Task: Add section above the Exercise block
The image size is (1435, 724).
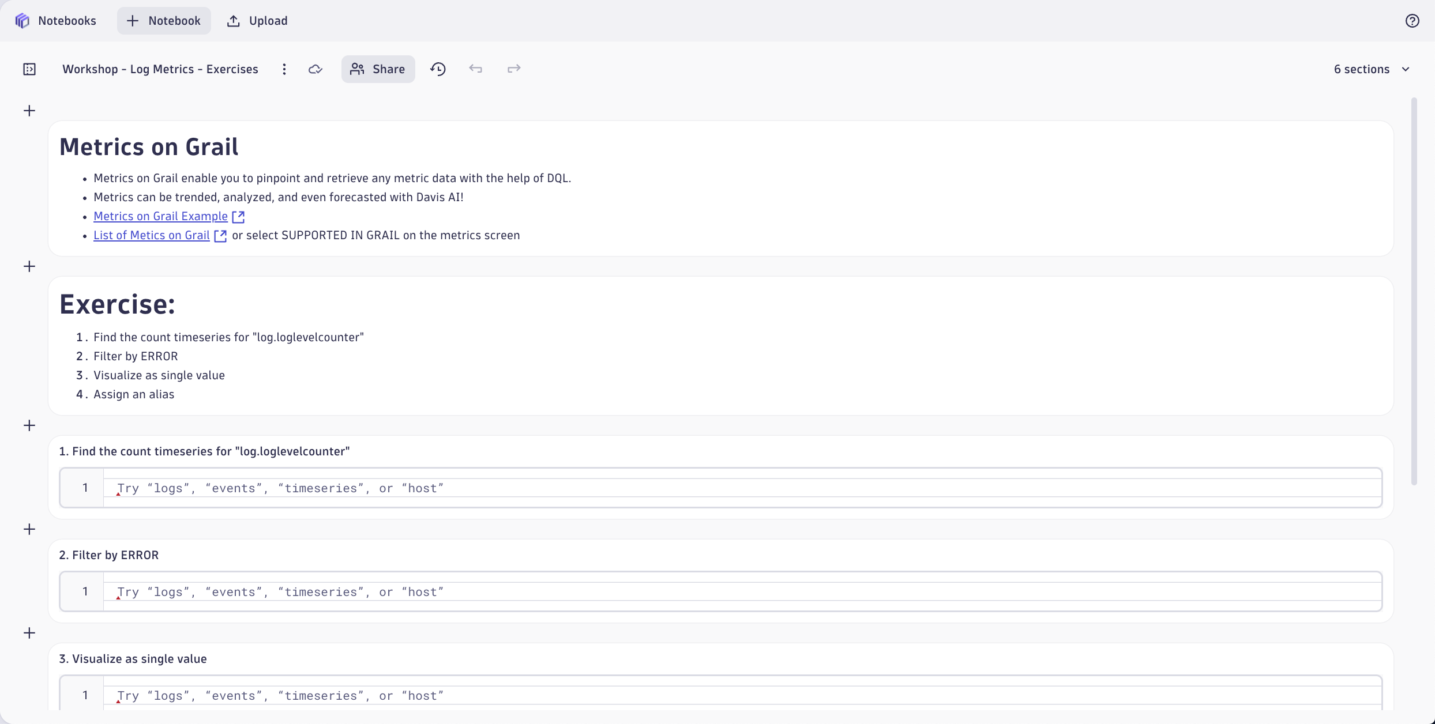Action: 29,266
